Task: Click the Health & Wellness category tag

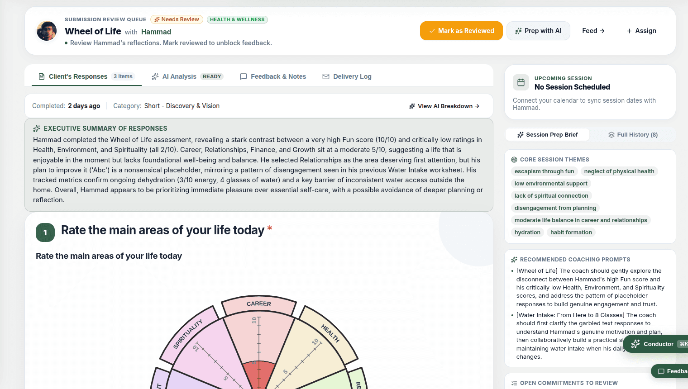Action: (237, 19)
